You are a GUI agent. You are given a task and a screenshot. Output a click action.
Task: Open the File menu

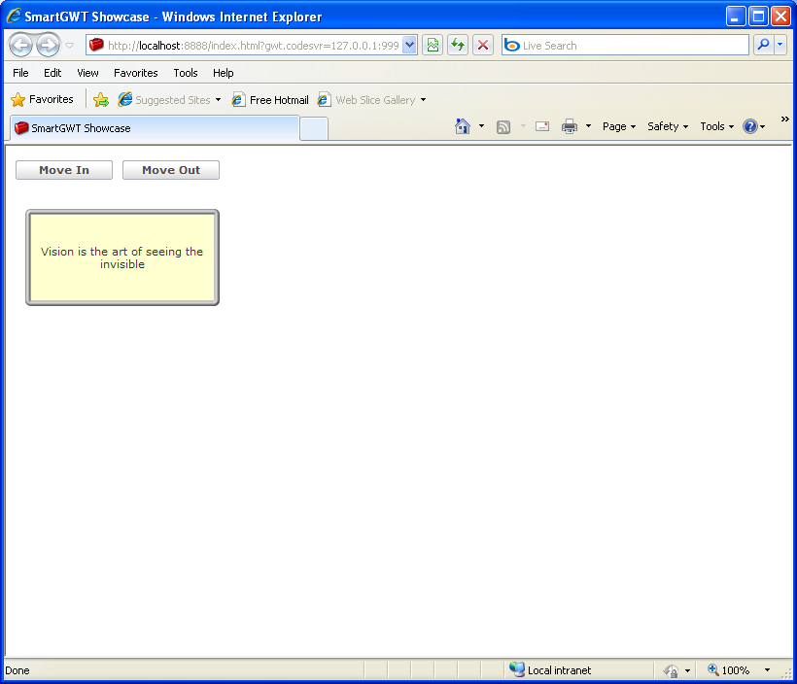tap(20, 73)
